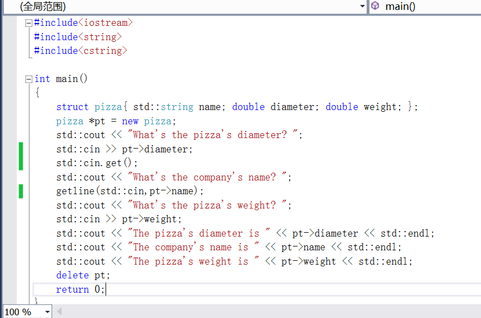Click the "The pizza's diameter is" output line
481x318 pixels.
coord(245,234)
